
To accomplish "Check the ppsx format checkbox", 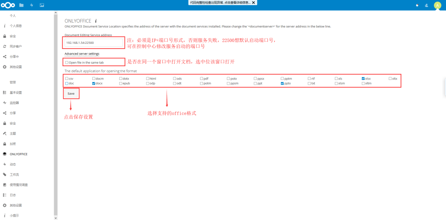I will (255, 79).
